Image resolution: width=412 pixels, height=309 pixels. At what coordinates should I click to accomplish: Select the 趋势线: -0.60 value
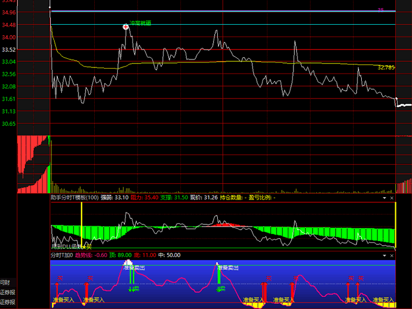pyautogui.click(x=91, y=255)
